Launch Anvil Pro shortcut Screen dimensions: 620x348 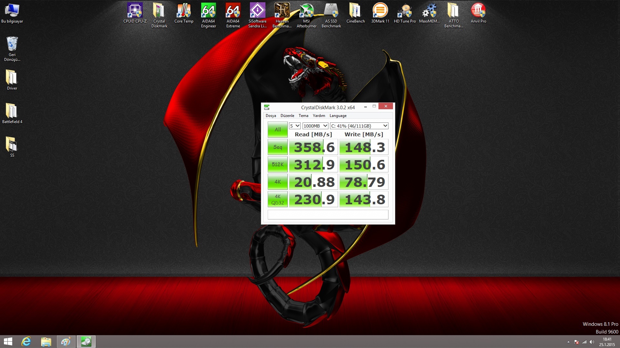click(x=478, y=13)
